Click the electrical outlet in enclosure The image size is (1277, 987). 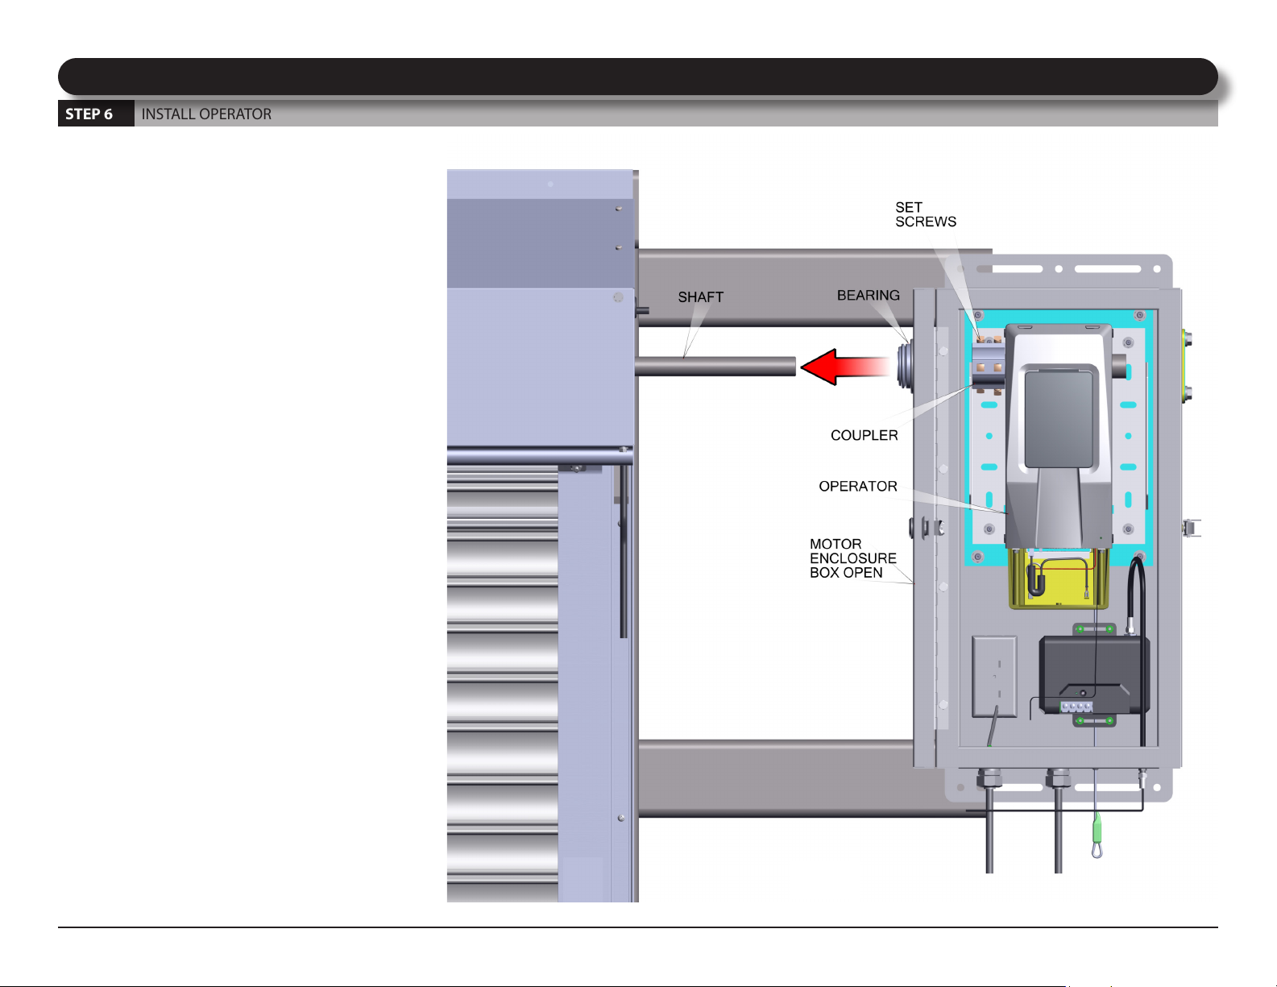[x=994, y=677]
